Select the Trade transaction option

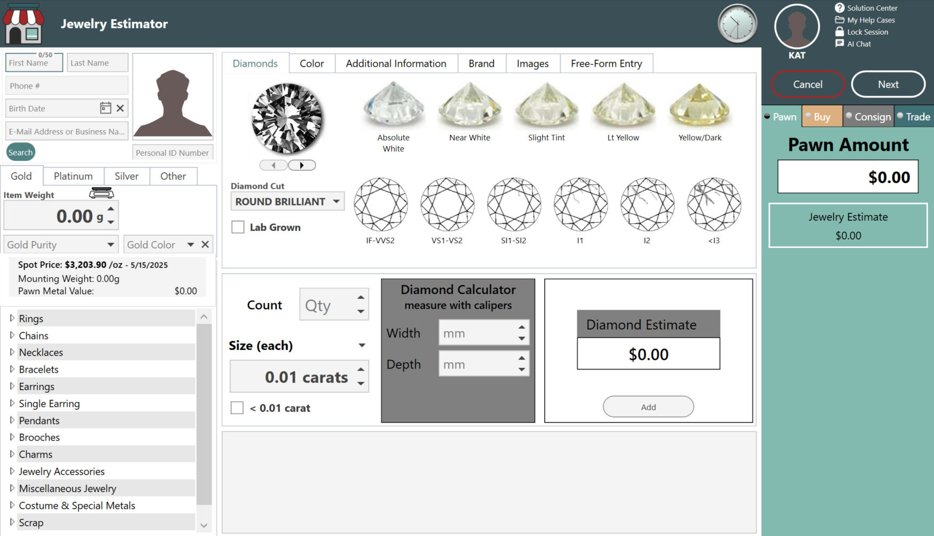(x=914, y=117)
